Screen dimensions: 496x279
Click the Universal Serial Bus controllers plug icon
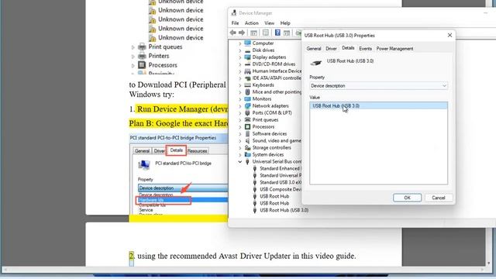coord(248,162)
